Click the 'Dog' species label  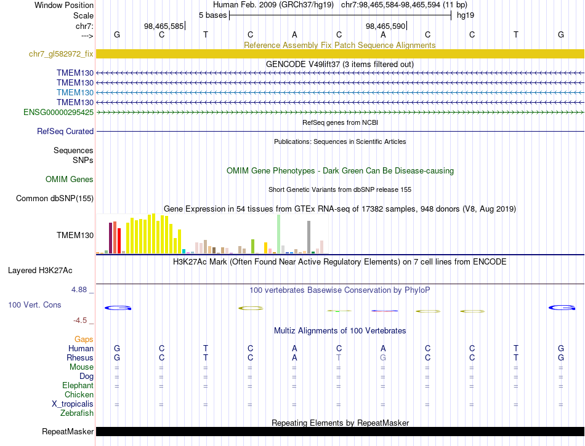tap(86, 376)
